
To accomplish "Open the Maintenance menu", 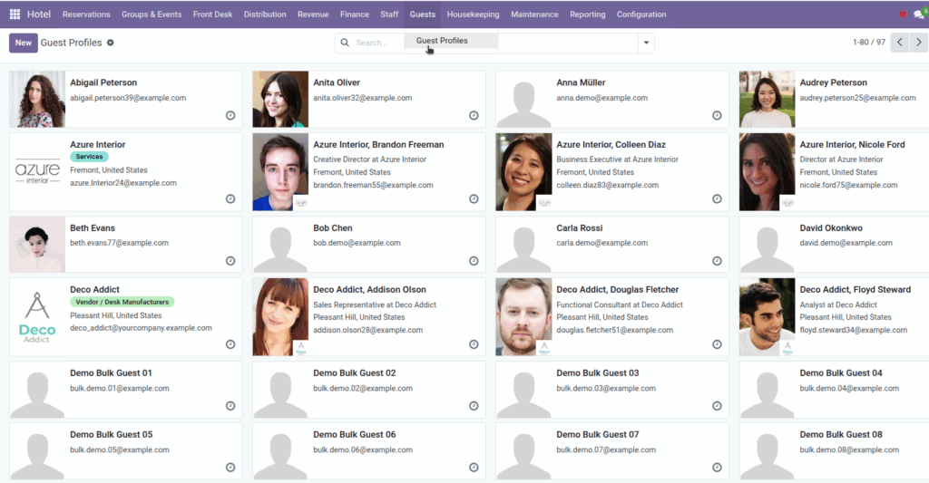I will [x=534, y=14].
